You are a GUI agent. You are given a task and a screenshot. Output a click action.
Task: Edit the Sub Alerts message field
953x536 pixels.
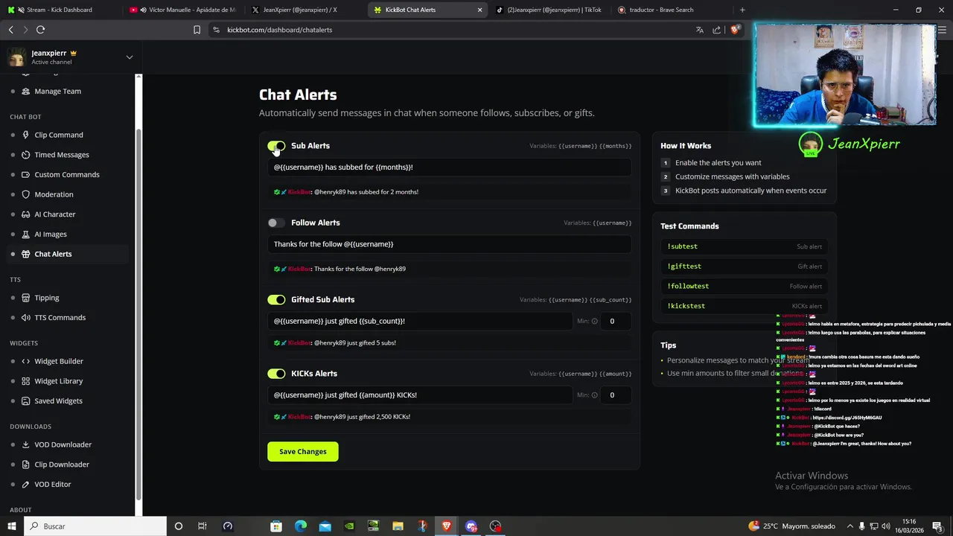(x=449, y=167)
